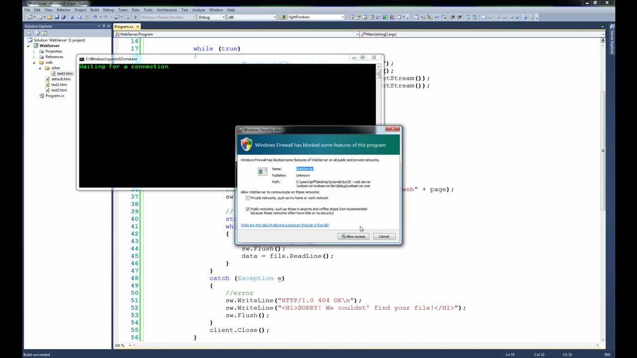Click the Open File toolbar icon
Image resolution: width=637 pixels, height=358 pixels.
coord(50,17)
